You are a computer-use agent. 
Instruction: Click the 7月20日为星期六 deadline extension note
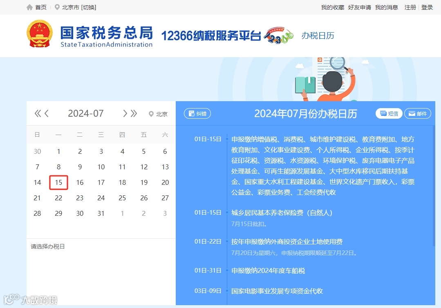[294, 253]
